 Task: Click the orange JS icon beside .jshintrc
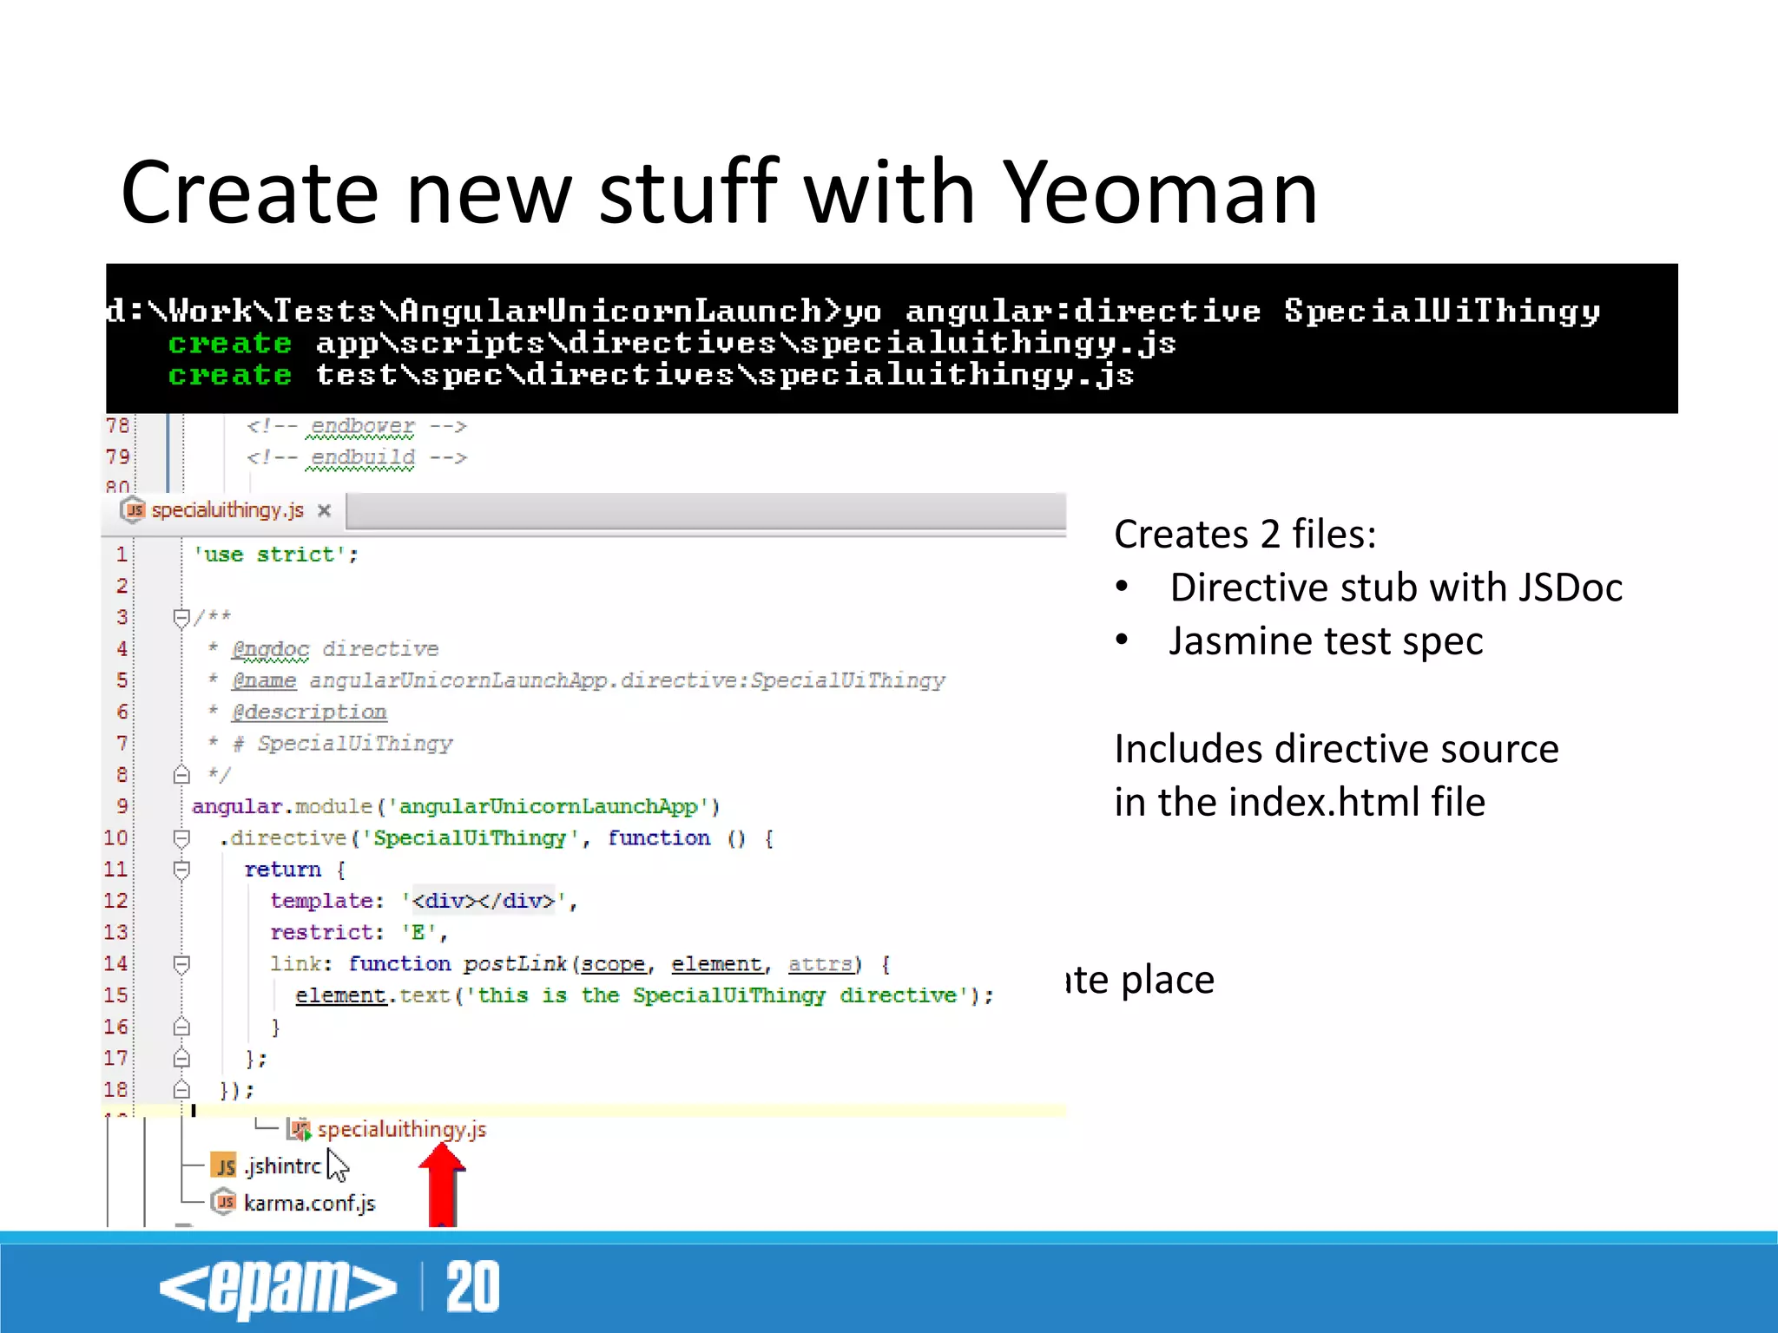(x=224, y=1166)
